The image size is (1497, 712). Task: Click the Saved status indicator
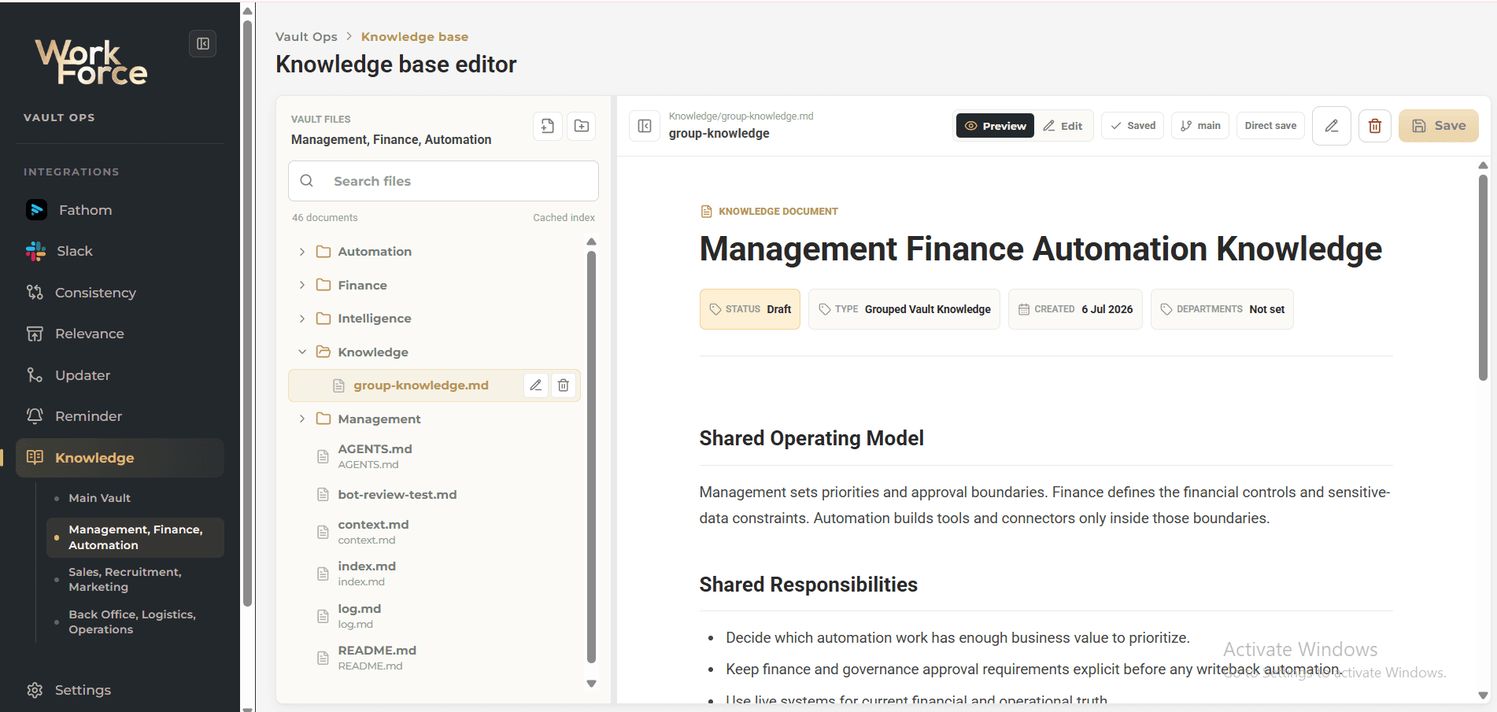coord(1133,126)
